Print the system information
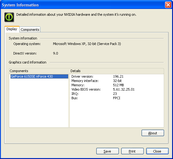Image resolution: width=173 pixels, height=159 pixels. point(132,151)
